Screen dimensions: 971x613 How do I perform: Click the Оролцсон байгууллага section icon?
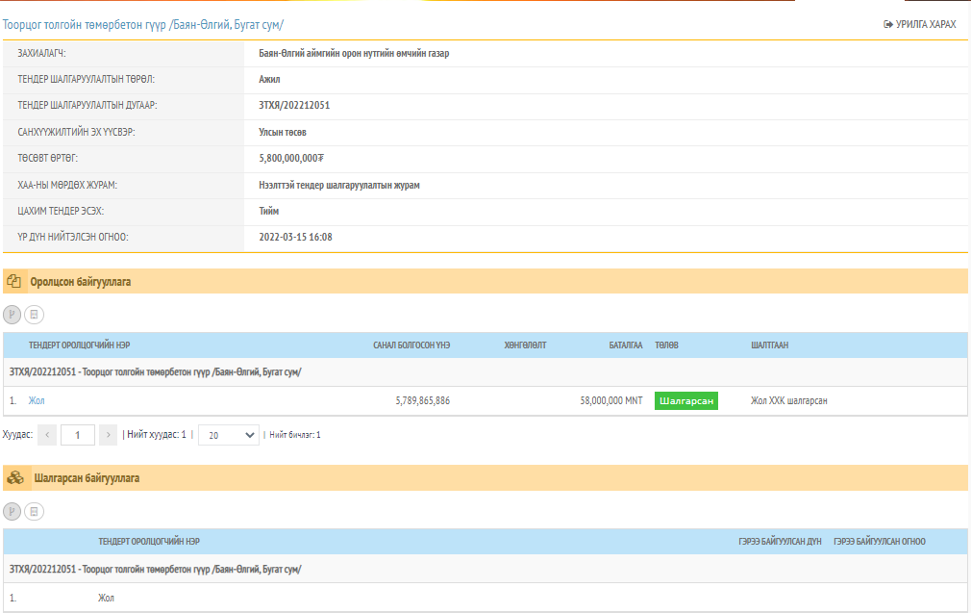click(x=14, y=282)
